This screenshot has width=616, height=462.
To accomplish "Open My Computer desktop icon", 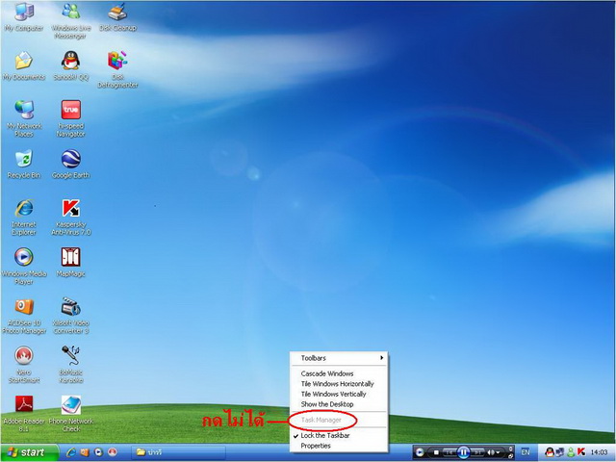I will pos(24,15).
